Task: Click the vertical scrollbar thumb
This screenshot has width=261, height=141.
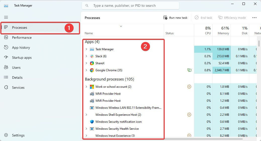Action: (259, 43)
